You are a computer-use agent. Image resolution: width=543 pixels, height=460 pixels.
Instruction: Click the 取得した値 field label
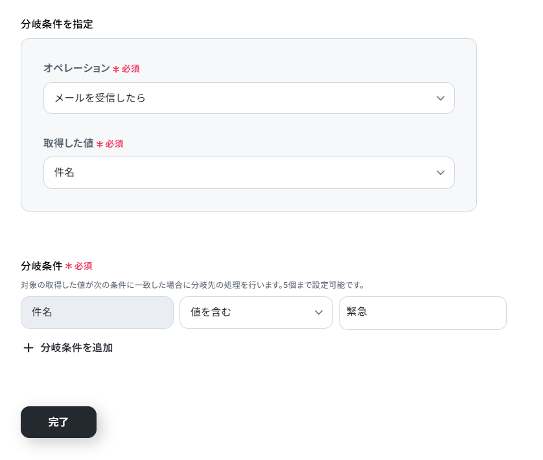68,143
